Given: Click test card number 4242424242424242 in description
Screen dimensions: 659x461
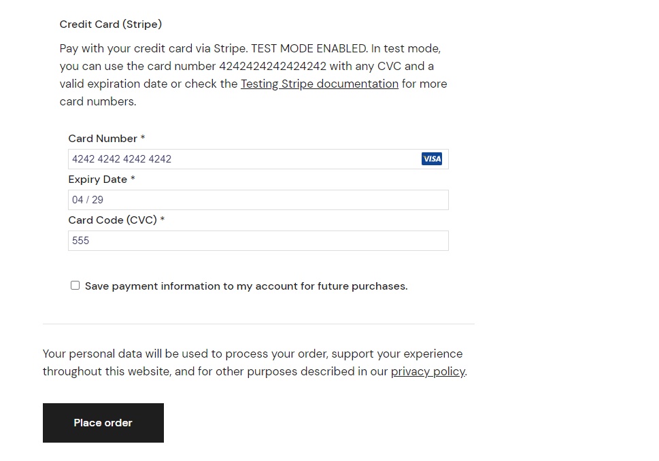Looking at the screenshot, I should 273,67.
